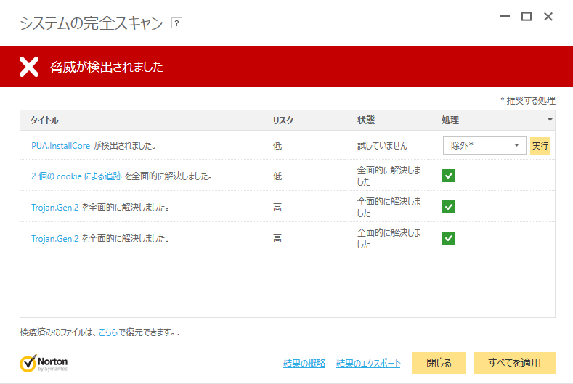
Task: Click the Norton by Symantec logo
Action: click(x=44, y=363)
